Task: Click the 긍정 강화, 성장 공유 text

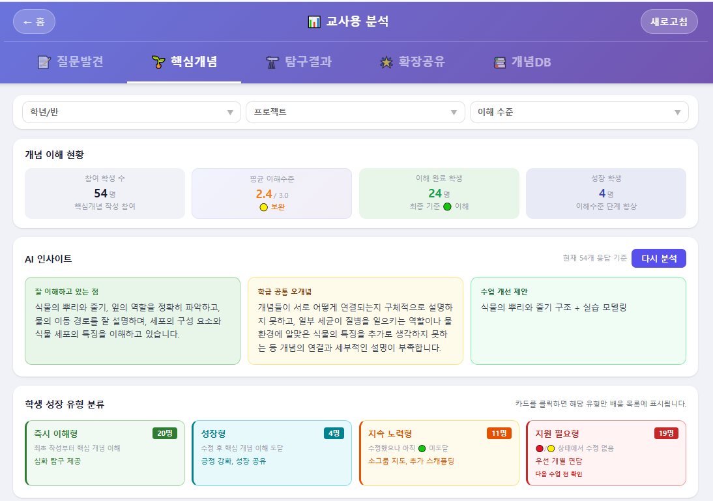Action: click(234, 461)
